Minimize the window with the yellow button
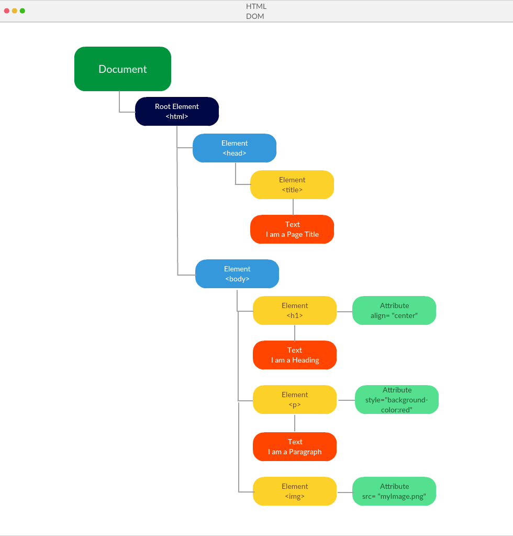 click(x=14, y=11)
